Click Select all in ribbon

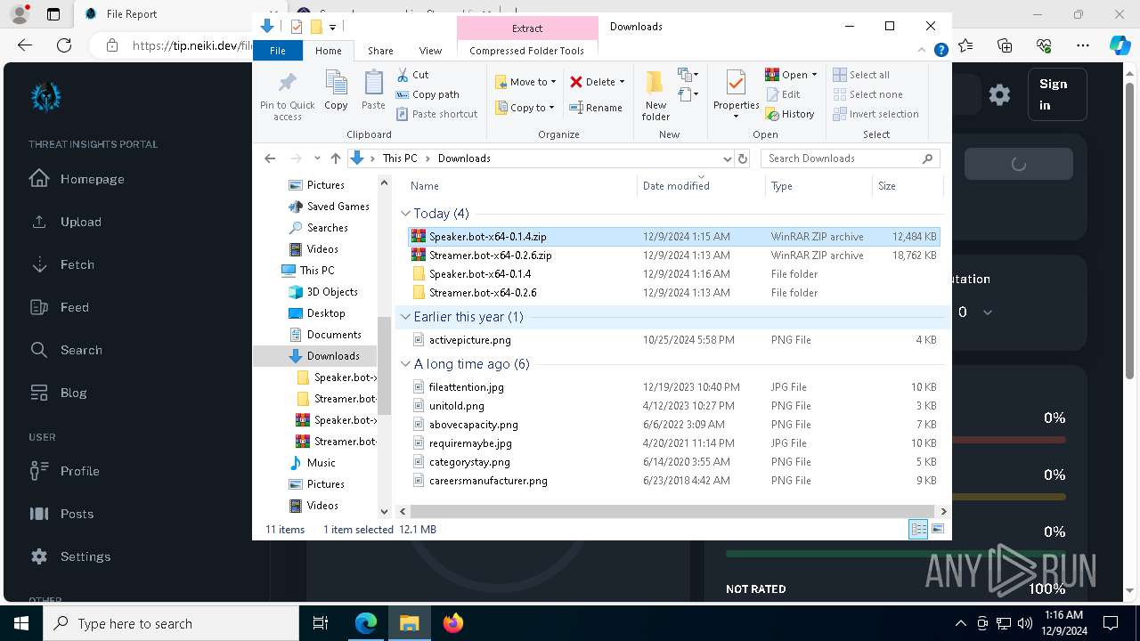[x=861, y=75]
